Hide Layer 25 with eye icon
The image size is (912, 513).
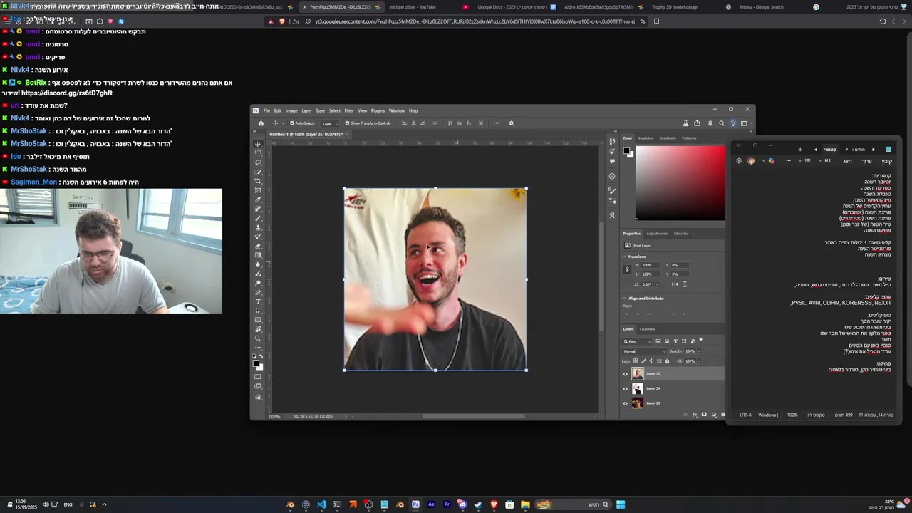(x=626, y=374)
